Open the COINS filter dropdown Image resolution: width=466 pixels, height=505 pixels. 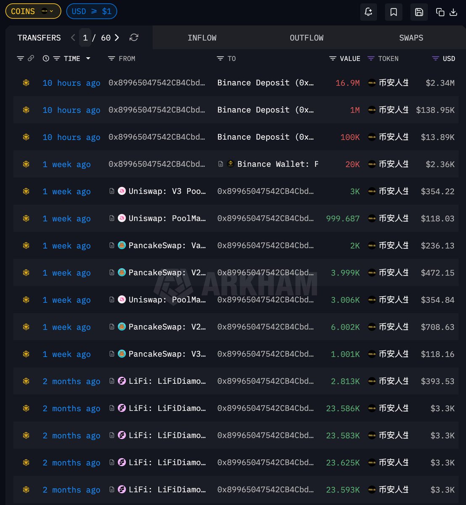click(33, 11)
